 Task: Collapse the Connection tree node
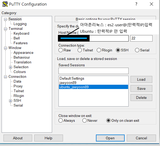[5, 77]
